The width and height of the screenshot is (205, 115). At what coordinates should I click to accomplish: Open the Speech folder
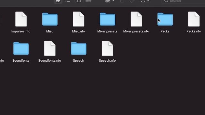[78, 48]
